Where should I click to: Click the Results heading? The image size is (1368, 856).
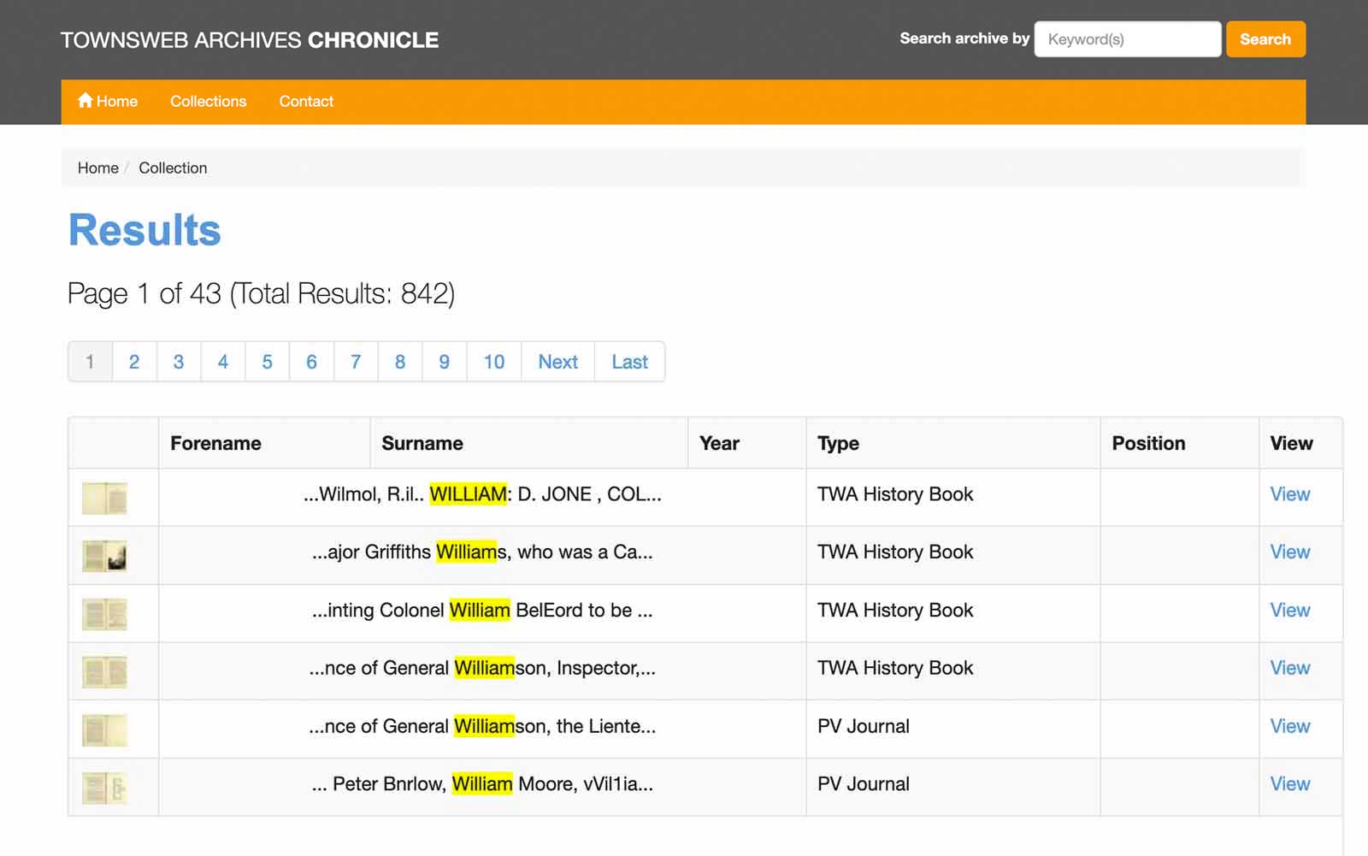tap(144, 230)
